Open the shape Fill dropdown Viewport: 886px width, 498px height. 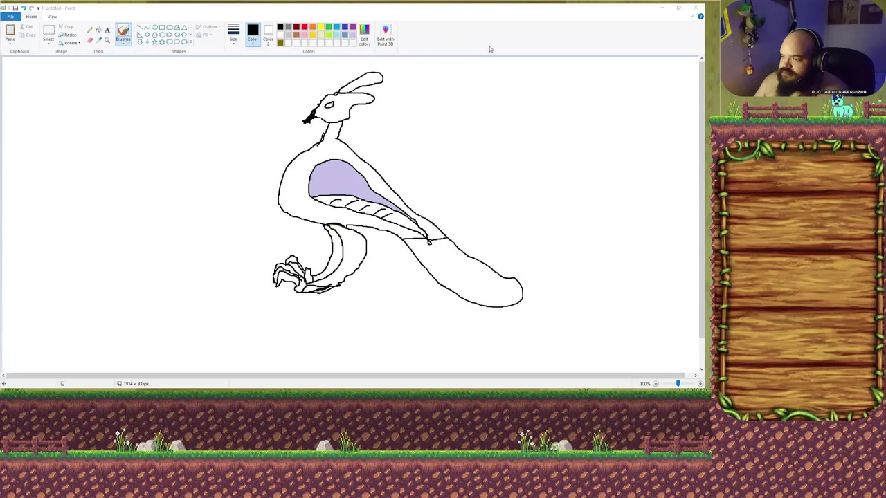tap(204, 35)
